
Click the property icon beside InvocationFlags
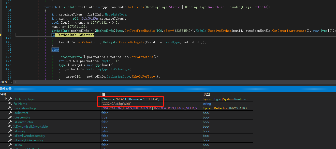tap(10, 108)
